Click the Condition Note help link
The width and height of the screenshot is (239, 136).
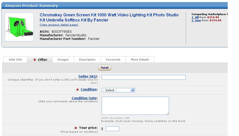click(84, 98)
